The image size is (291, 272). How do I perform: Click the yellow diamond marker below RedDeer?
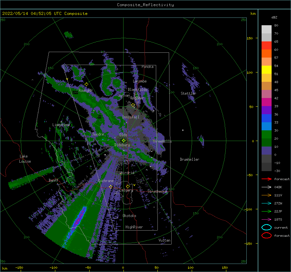(133, 105)
